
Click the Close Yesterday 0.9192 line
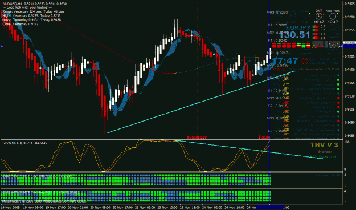tap(21, 24)
